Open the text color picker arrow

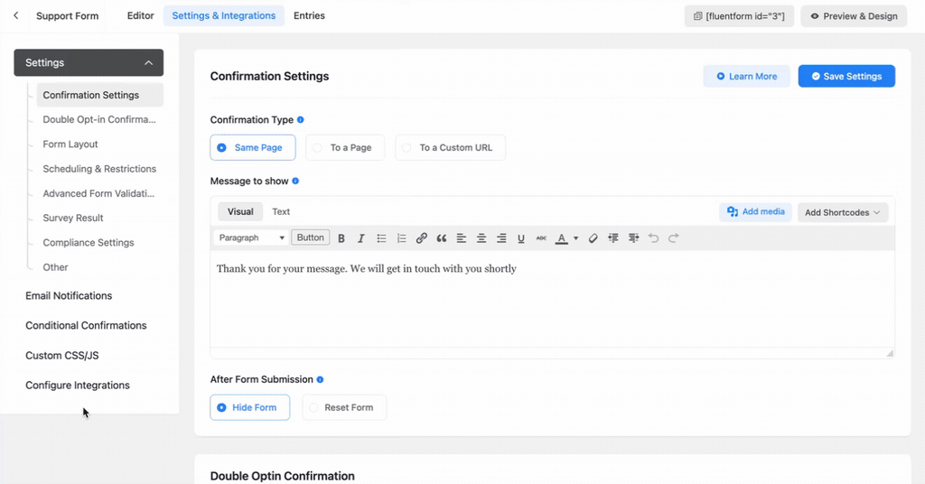pos(575,238)
